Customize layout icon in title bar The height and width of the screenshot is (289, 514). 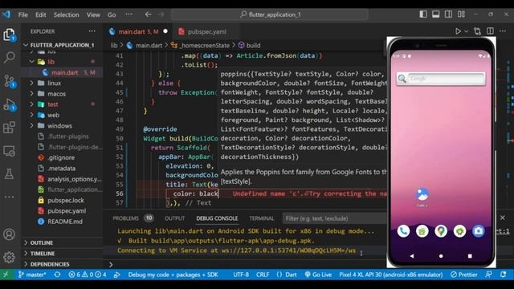(x=461, y=14)
